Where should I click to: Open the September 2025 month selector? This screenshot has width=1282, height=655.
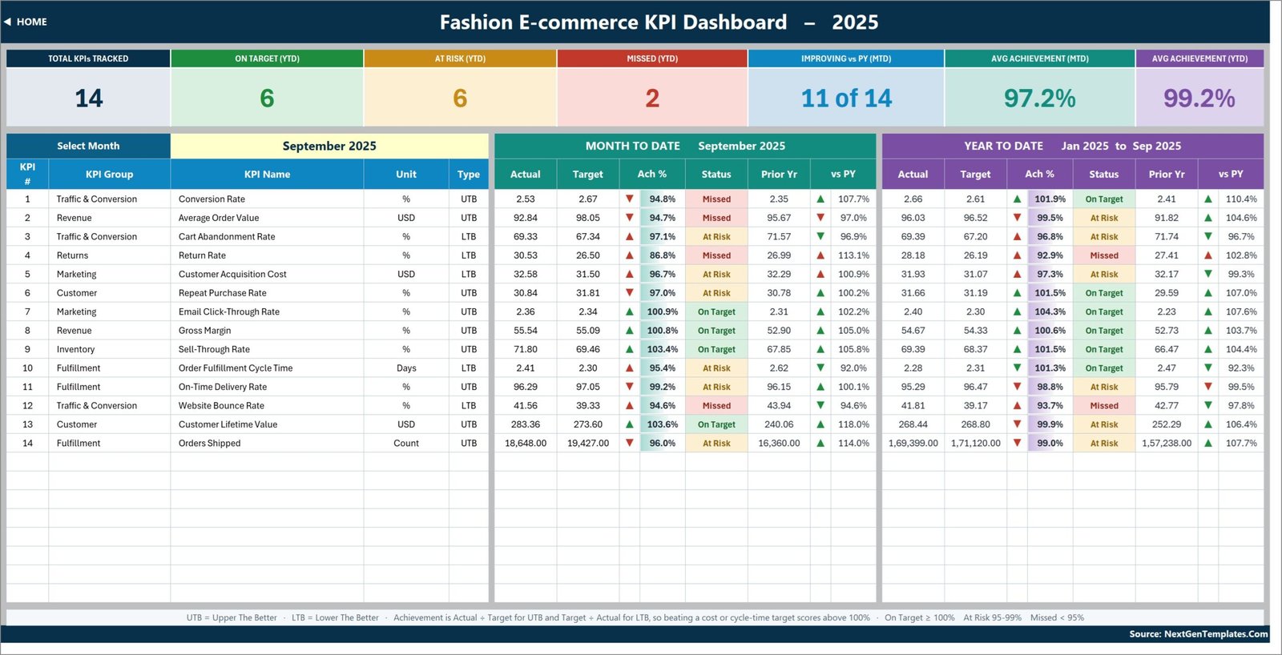coord(329,146)
